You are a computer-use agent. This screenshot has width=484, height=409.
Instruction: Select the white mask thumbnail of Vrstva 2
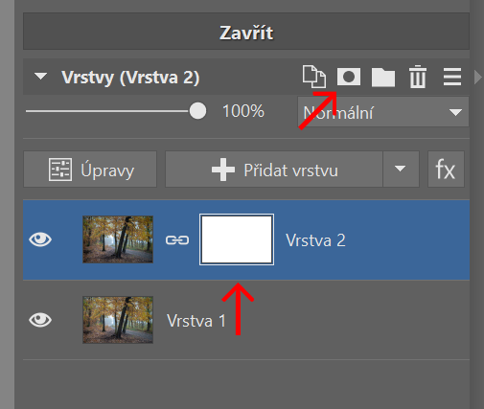[x=237, y=239]
